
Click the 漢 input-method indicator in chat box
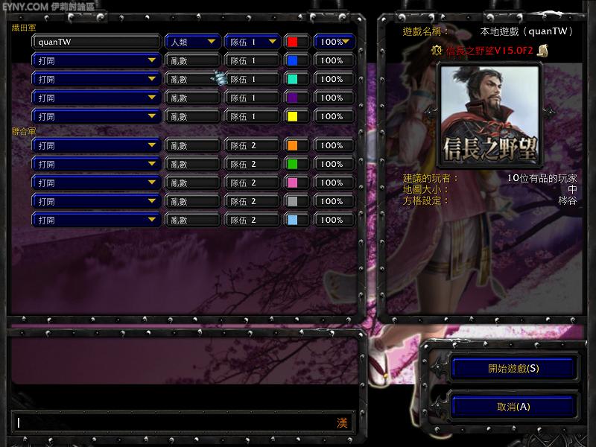[x=342, y=422]
